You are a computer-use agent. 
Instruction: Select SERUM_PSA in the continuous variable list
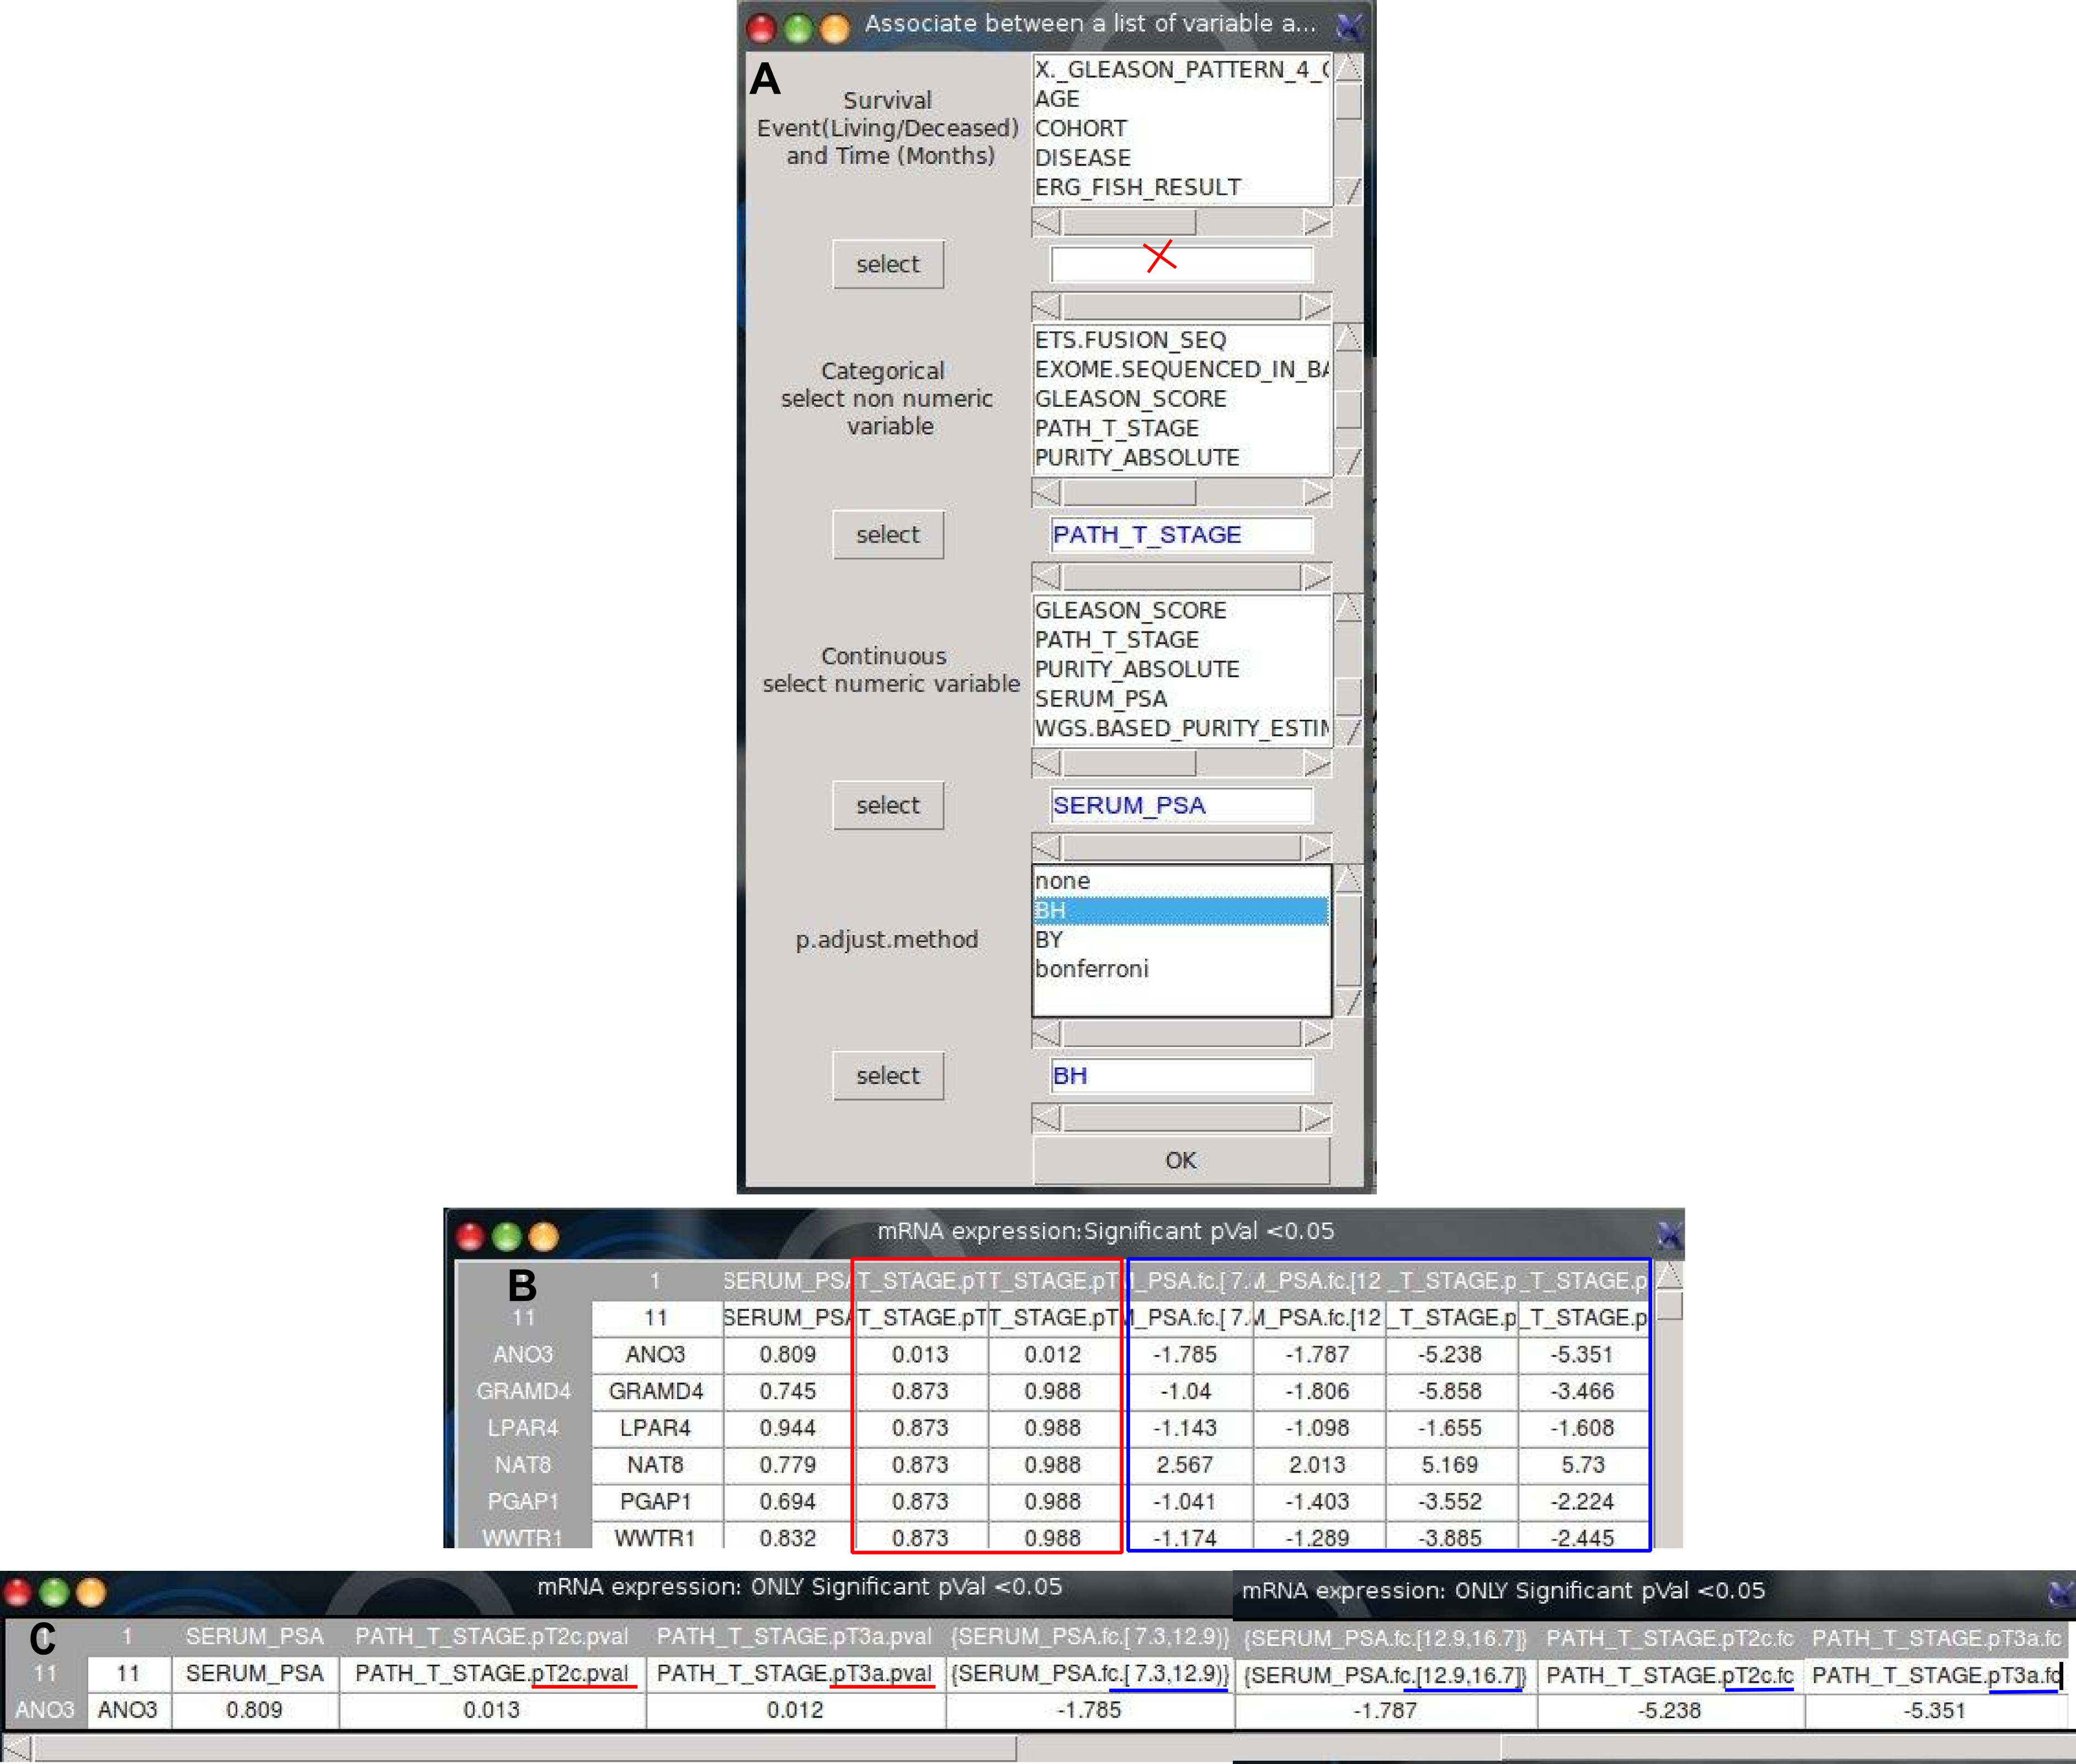coord(1100,698)
